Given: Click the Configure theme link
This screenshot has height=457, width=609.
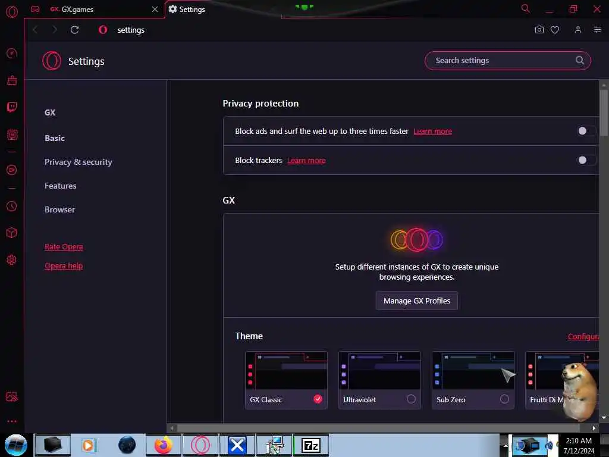Looking at the screenshot, I should tap(583, 337).
